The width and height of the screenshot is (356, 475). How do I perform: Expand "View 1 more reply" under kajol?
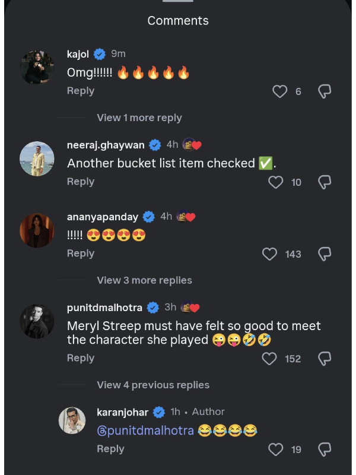(139, 118)
